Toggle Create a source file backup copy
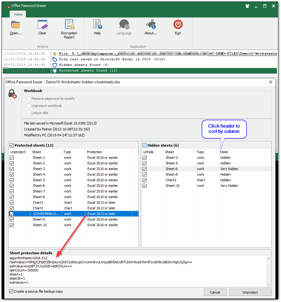 pos(11,291)
